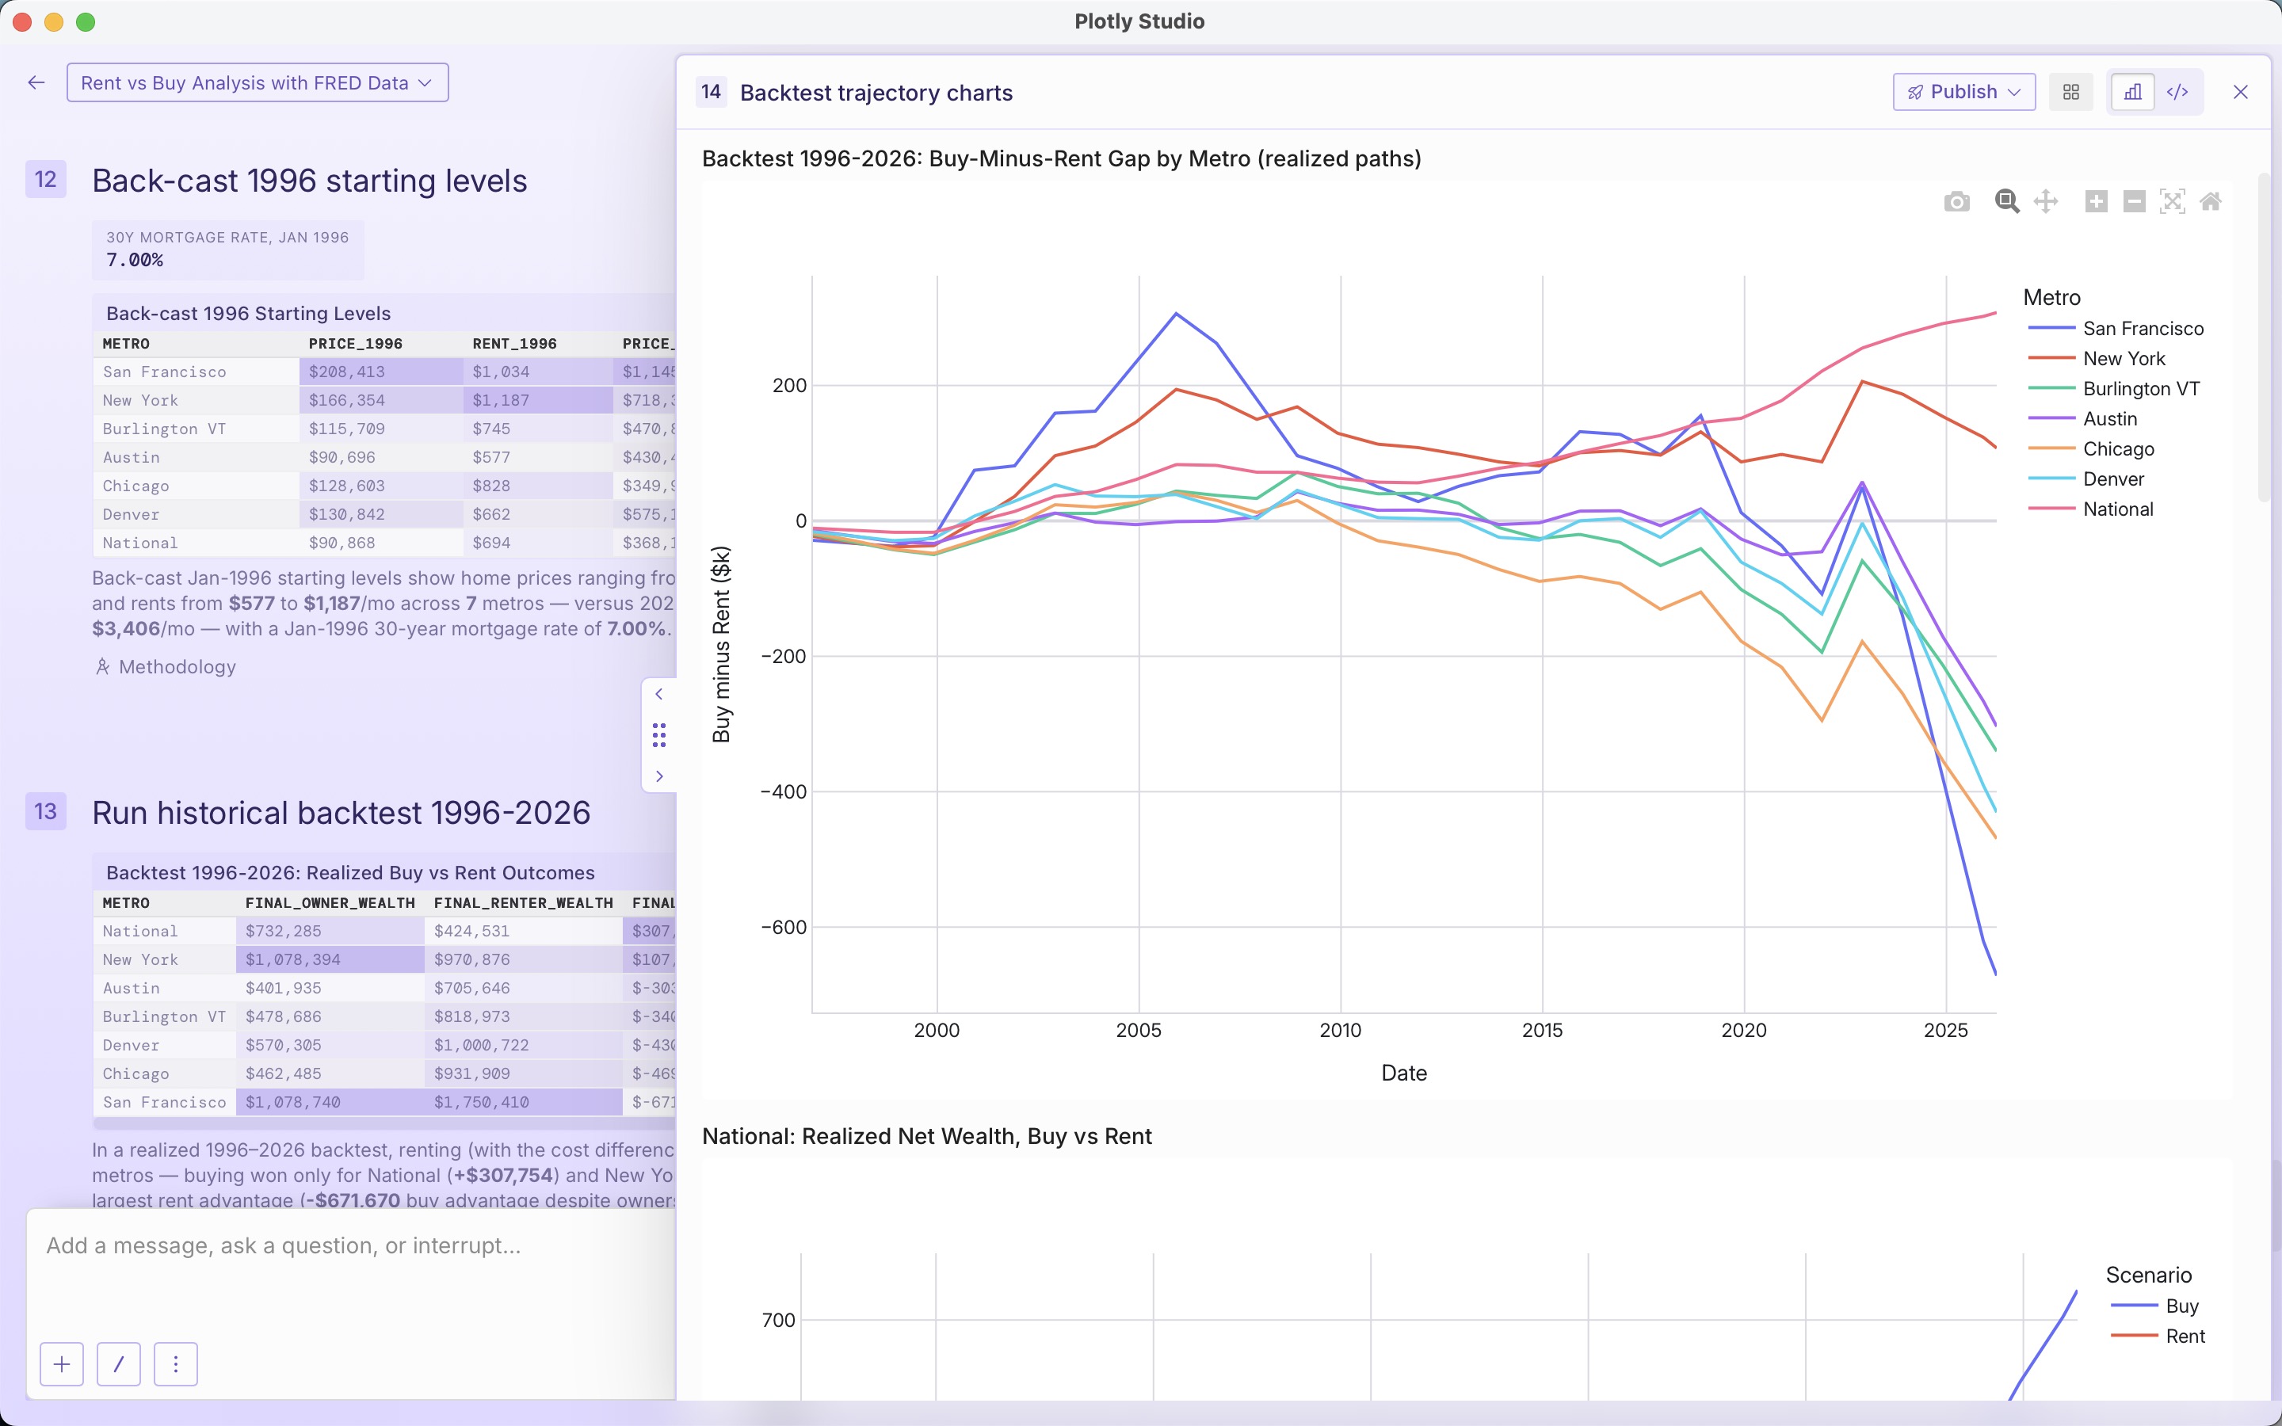Click the autoscale icon in chart modebar
2282x1426 pixels.
click(2172, 202)
